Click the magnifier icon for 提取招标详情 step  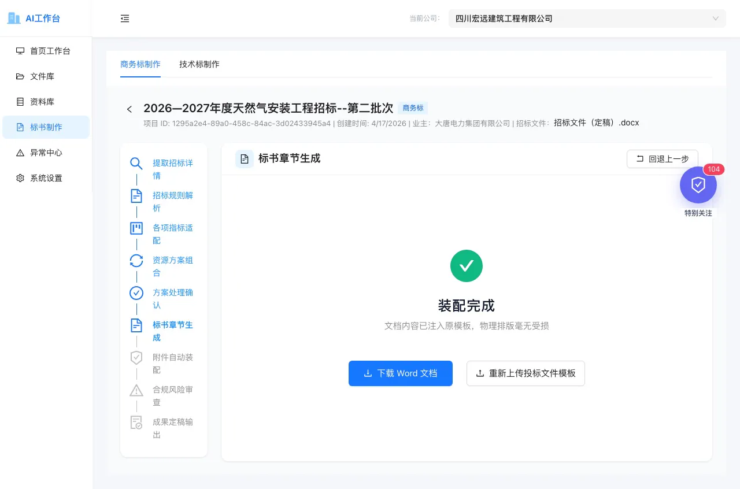point(136,164)
